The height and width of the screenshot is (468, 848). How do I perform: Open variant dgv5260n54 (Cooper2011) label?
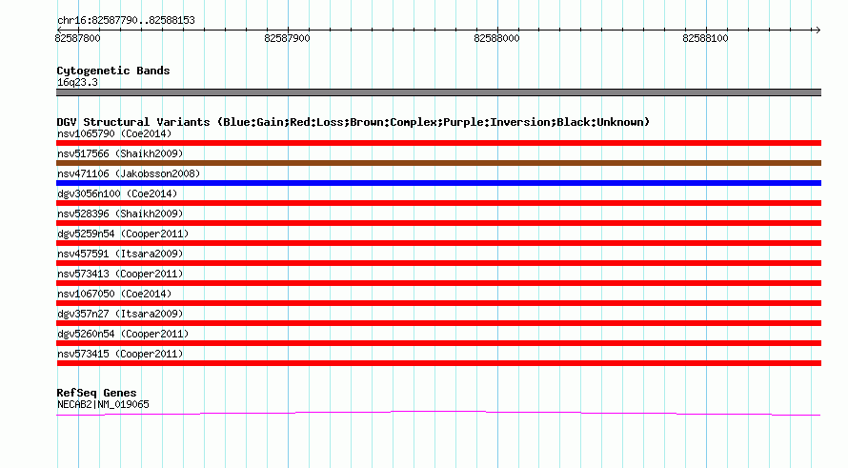tap(123, 334)
